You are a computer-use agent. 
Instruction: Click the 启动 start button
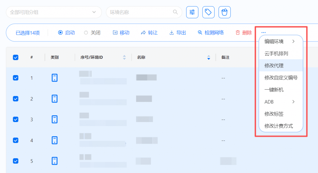tap(66, 32)
